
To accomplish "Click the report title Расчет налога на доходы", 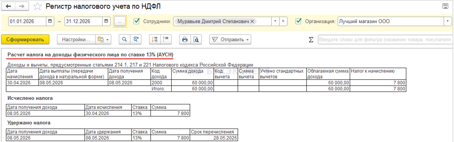I will [x=91, y=55].
